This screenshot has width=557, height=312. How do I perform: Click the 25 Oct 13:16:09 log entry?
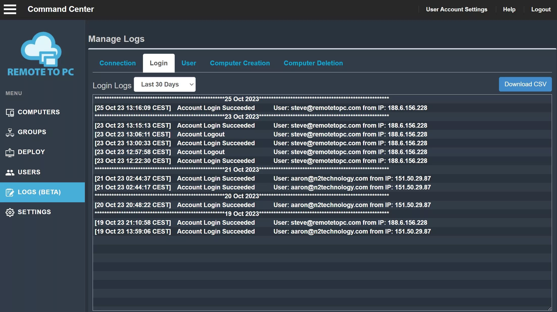pyautogui.click(x=261, y=108)
